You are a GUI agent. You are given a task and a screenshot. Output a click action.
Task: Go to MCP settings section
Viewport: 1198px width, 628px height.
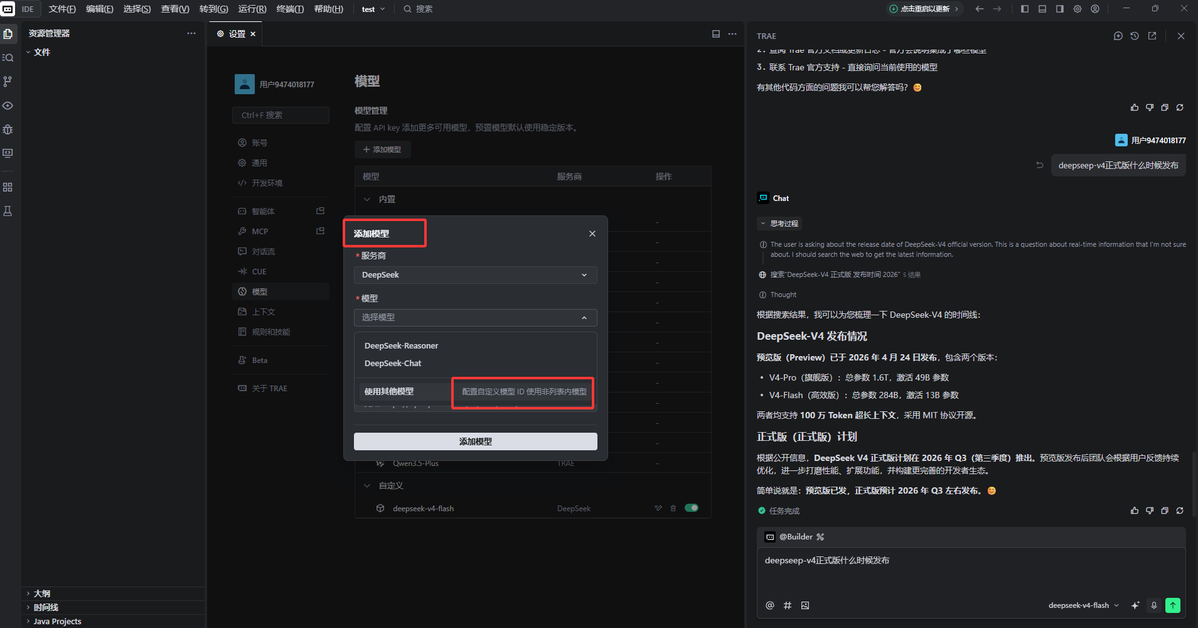281,231
